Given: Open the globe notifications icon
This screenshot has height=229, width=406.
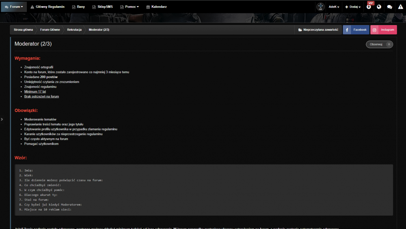Looking at the screenshot, I should [379, 7].
